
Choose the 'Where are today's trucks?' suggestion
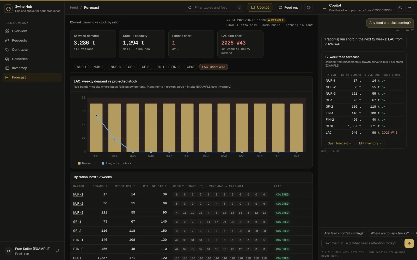390,233
